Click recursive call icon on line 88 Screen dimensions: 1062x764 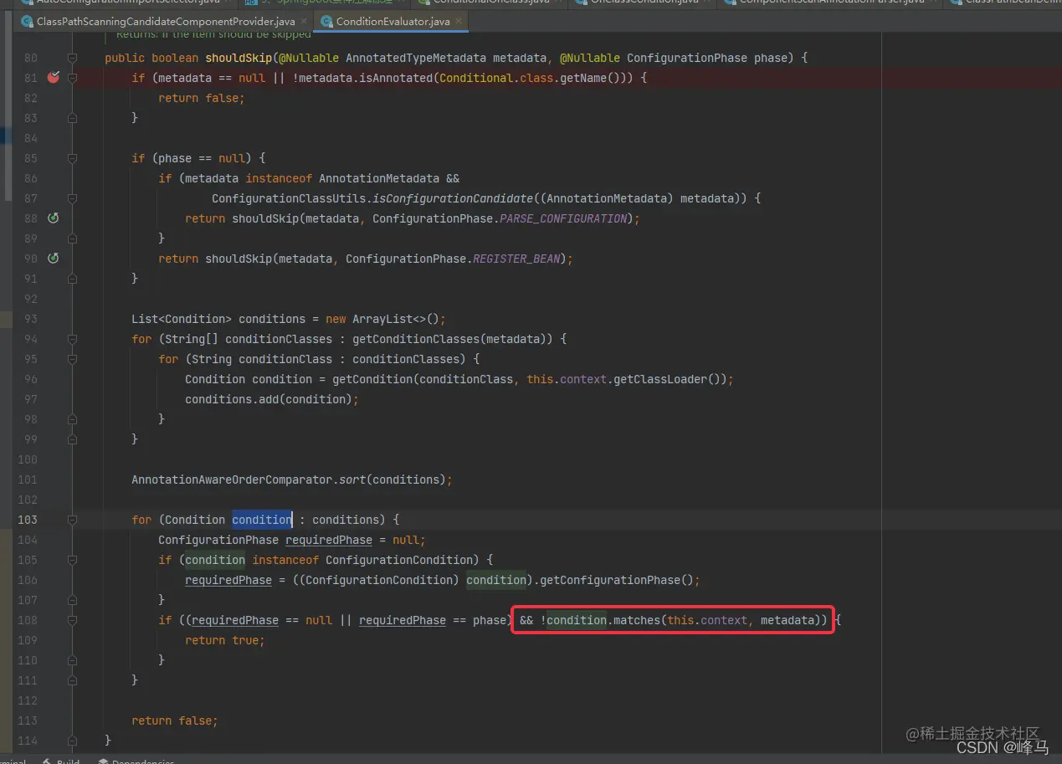pyautogui.click(x=54, y=218)
